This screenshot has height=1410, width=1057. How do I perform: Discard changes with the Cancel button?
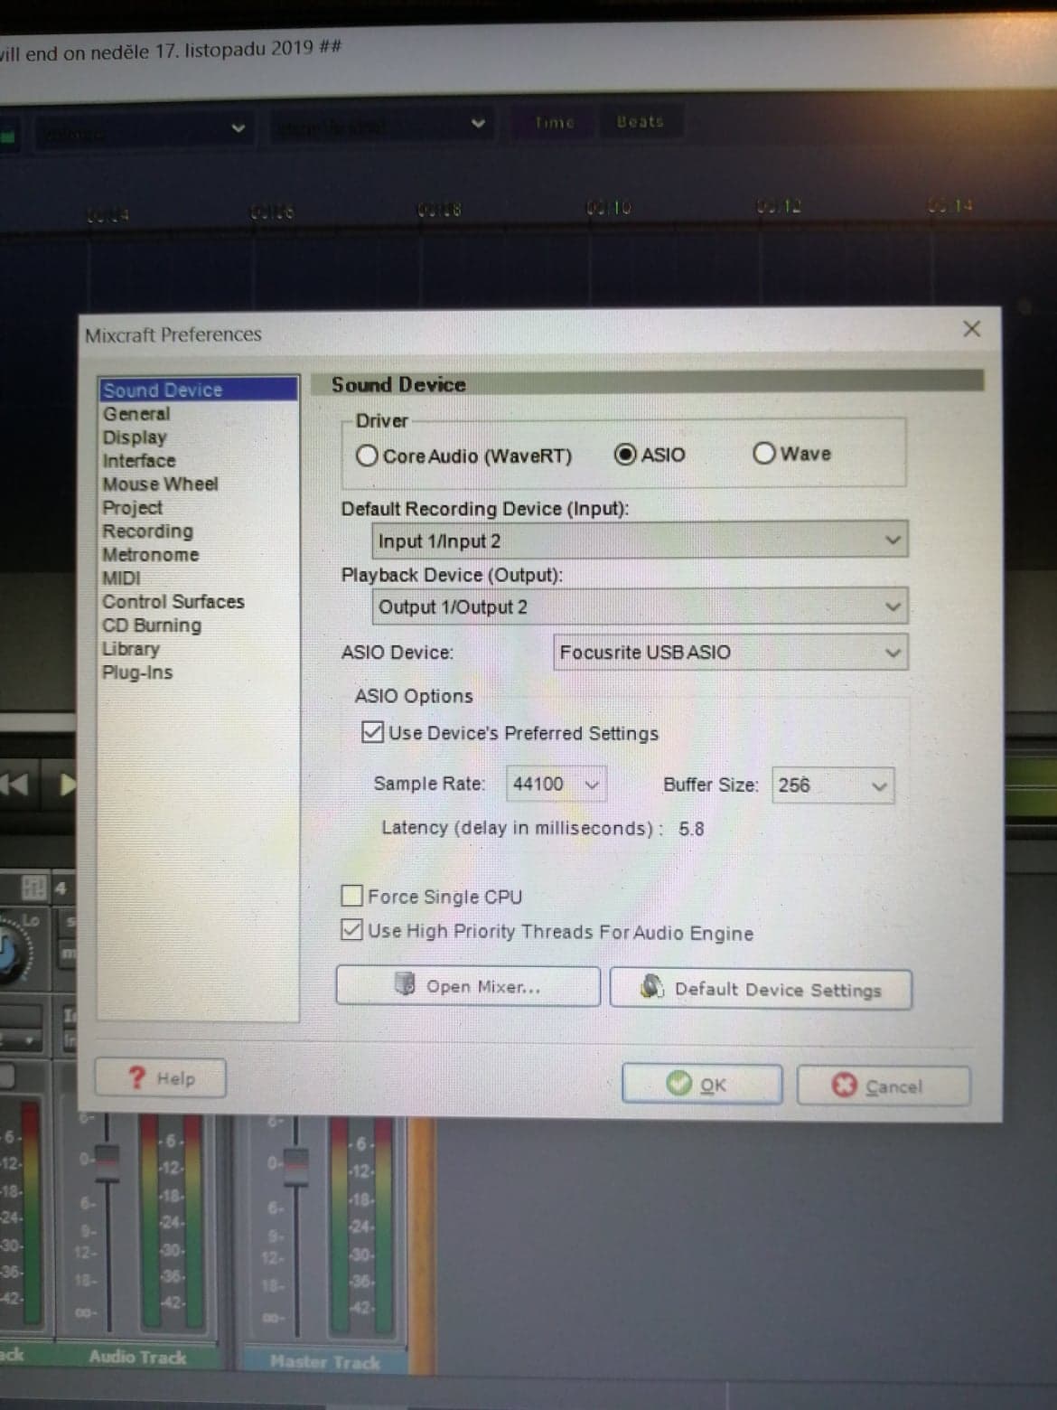click(883, 1086)
